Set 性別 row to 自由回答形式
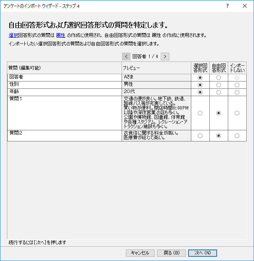 pos(219,85)
